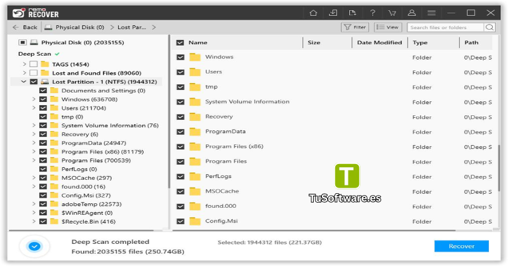Sort by the Name column header

tap(198, 42)
